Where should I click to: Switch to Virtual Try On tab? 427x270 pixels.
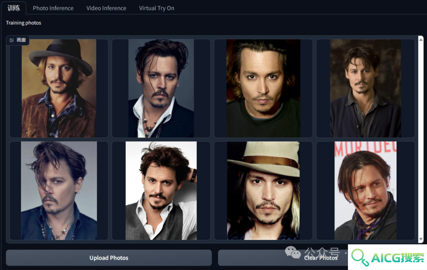(157, 8)
